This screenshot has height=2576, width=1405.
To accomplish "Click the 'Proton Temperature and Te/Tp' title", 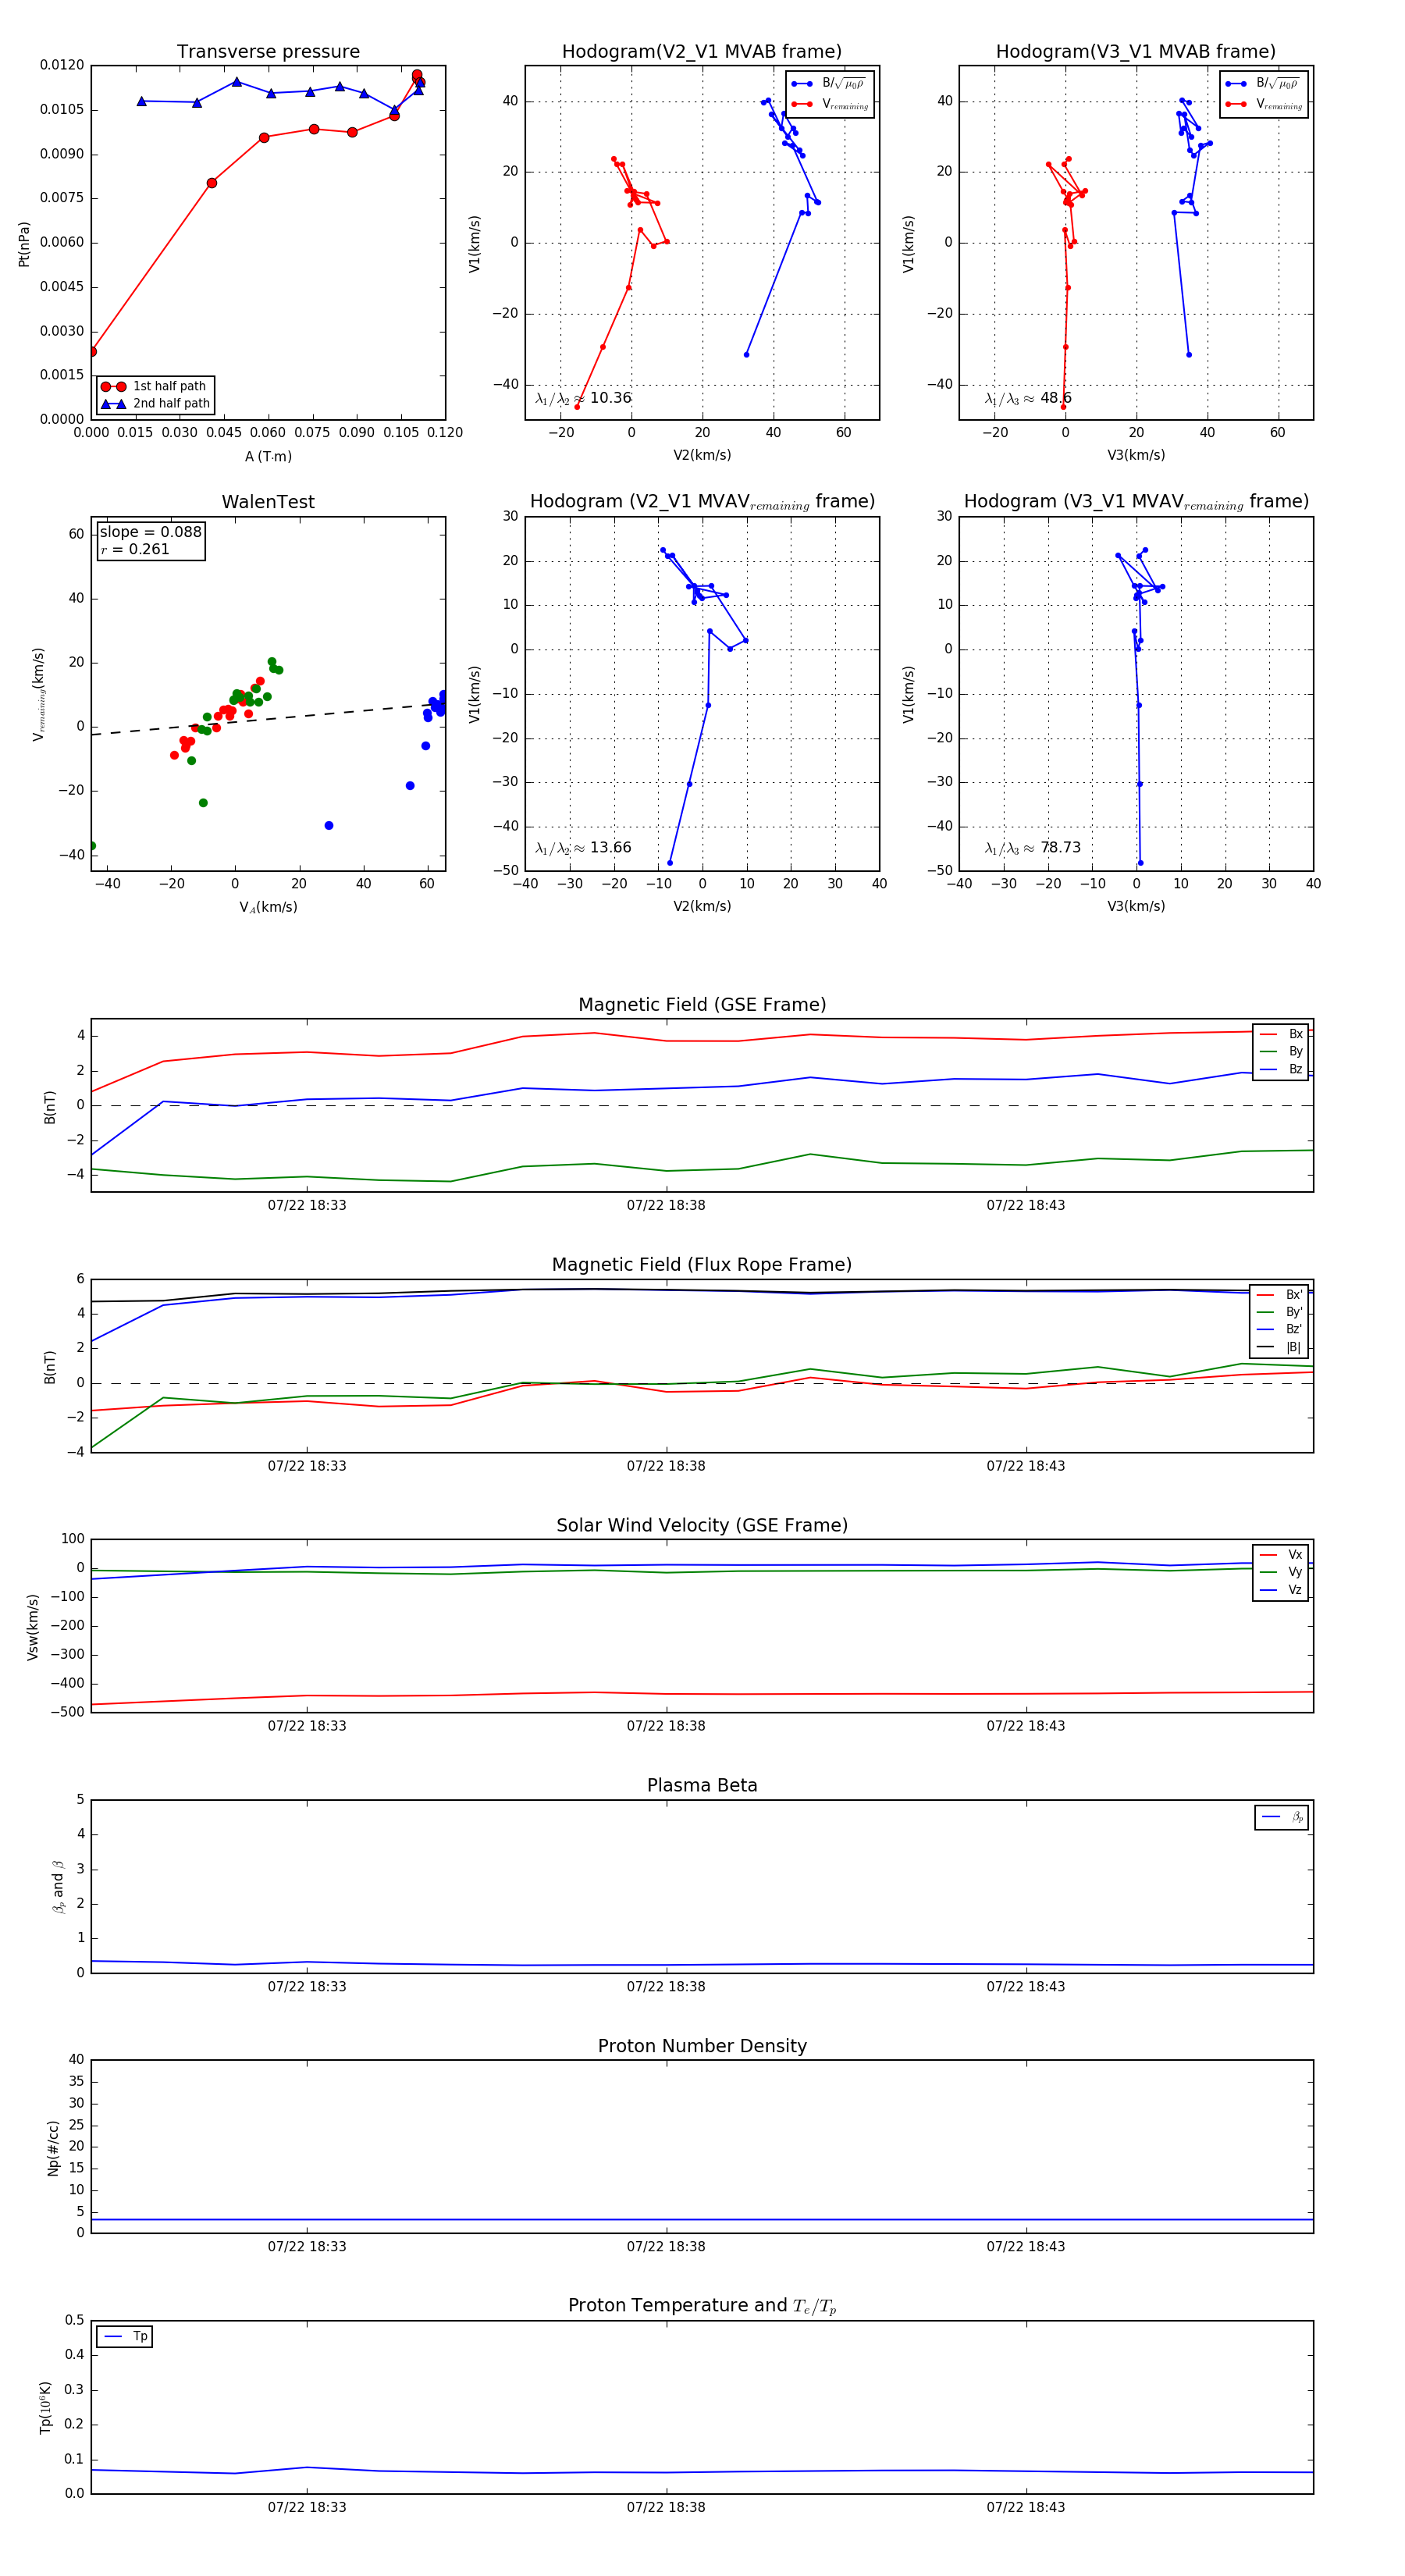I will (x=702, y=2307).
